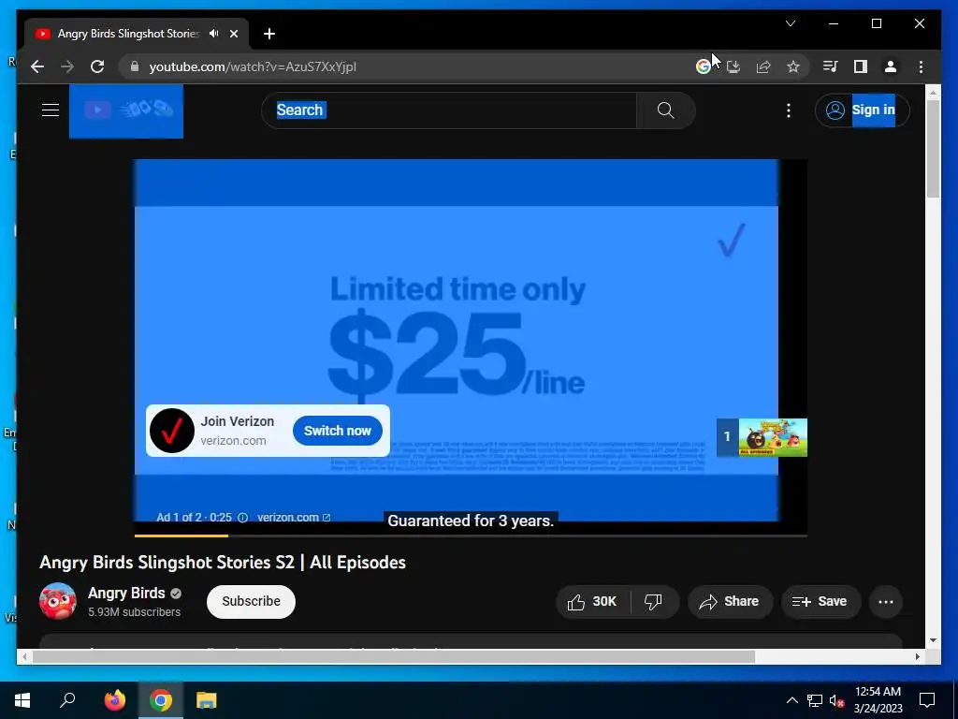Image resolution: width=958 pixels, height=719 pixels.
Task: Open the ad info circle icon
Action: tap(242, 517)
